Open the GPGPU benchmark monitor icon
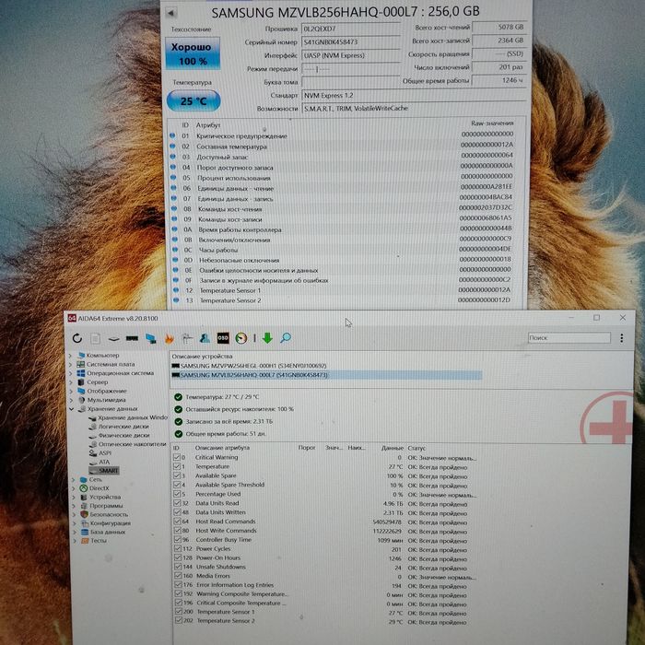The image size is (645, 645). (150, 338)
